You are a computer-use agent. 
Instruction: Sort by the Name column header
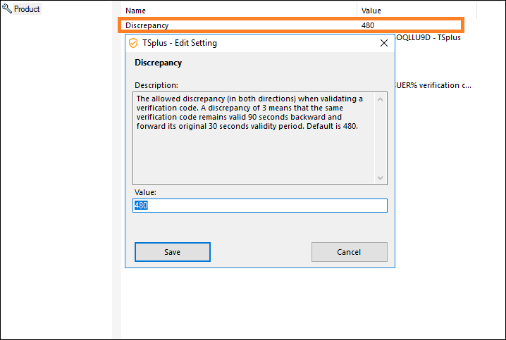coord(135,11)
